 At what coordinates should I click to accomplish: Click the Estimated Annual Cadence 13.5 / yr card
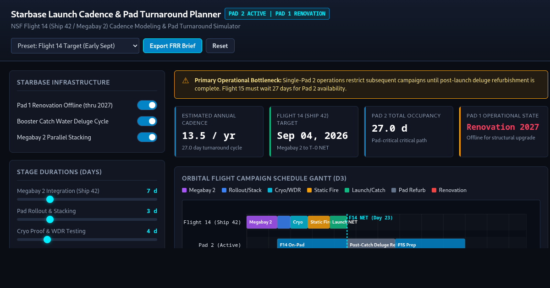(219, 131)
